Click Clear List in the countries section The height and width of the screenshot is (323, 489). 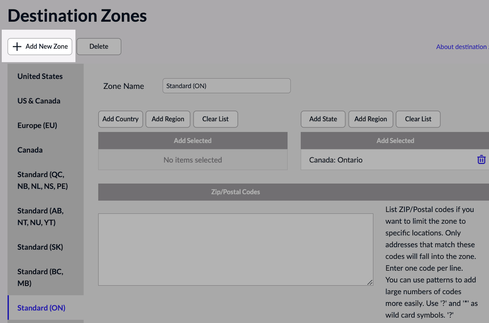coord(215,119)
